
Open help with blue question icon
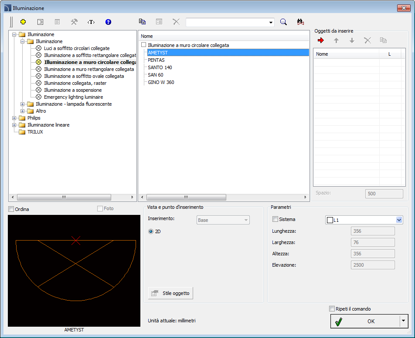[108, 22]
